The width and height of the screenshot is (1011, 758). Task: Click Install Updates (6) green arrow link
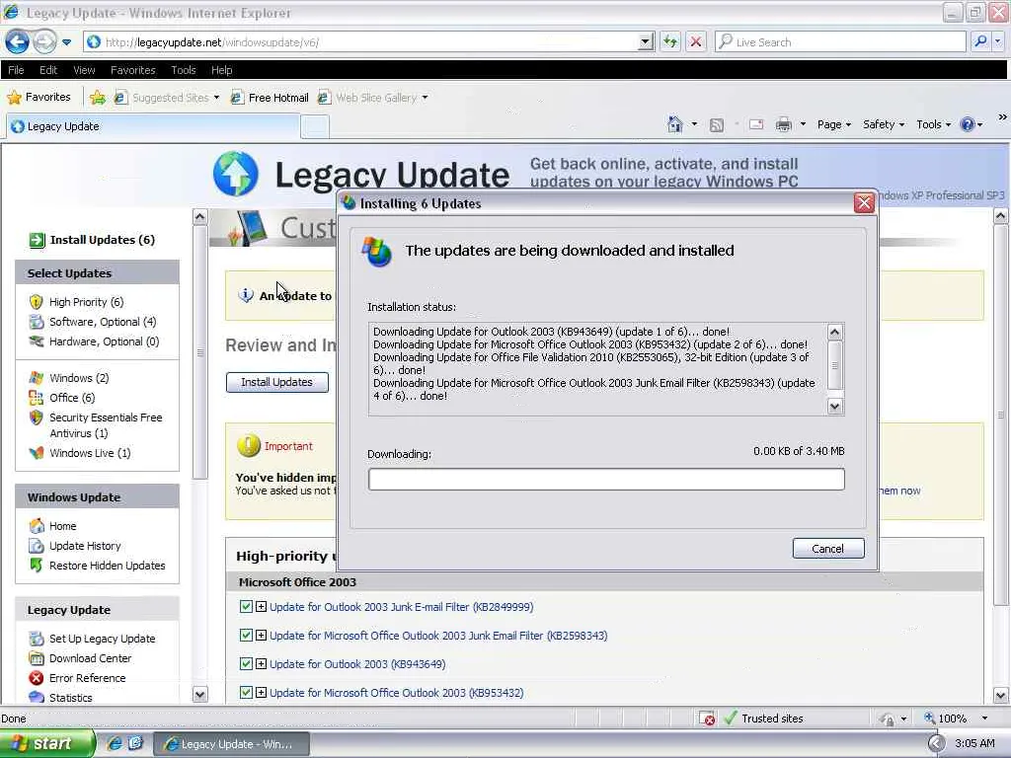tap(92, 240)
